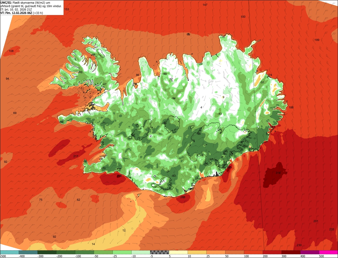Click the '108' value in the northwest sea
Screen dimensions: 338x258
[11, 51]
